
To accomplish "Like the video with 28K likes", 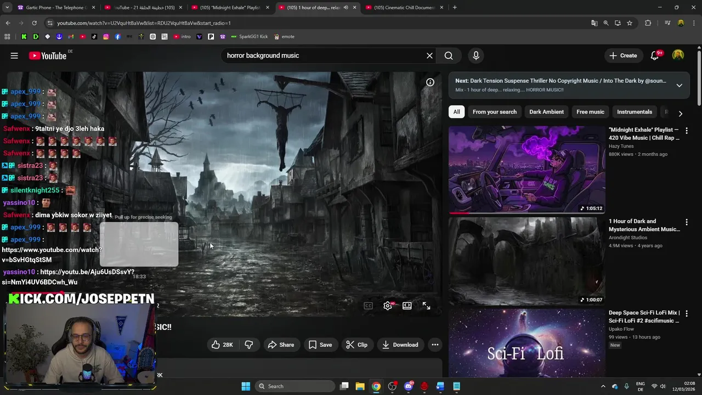I will click(222, 345).
